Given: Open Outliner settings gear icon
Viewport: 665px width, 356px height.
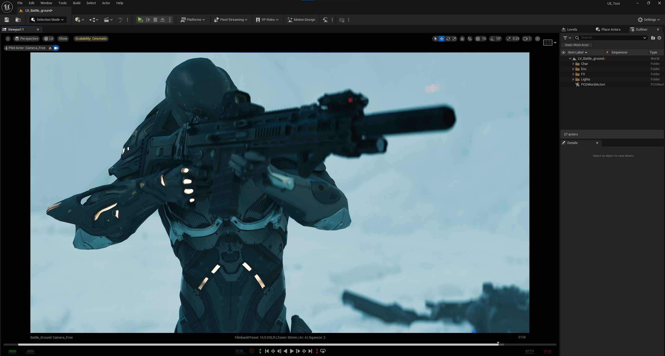Looking at the screenshot, I should pos(659,38).
